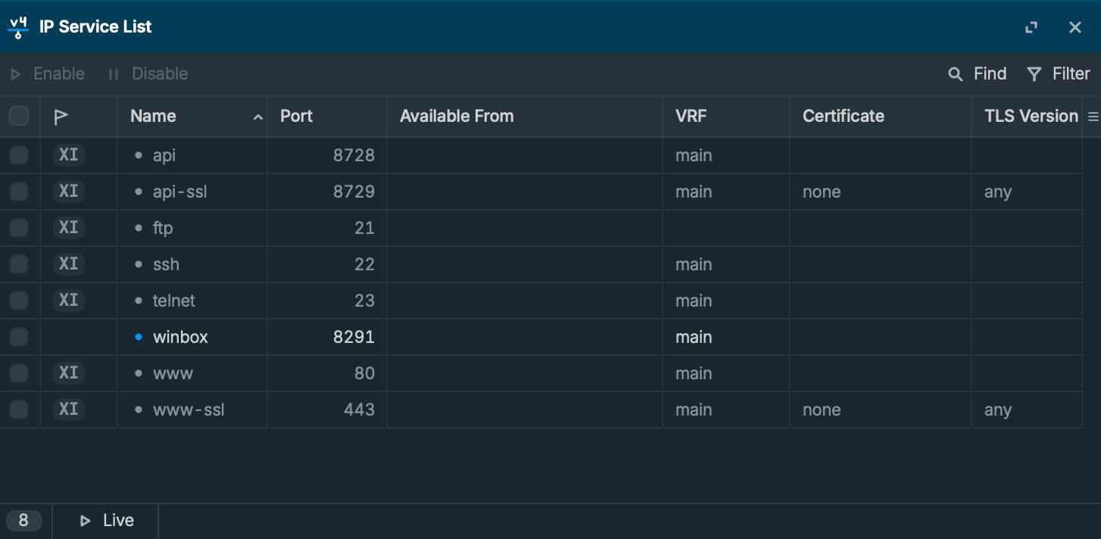Image resolution: width=1101 pixels, height=539 pixels.
Task: Click the Find magnifier icon
Action: [x=956, y=74]
